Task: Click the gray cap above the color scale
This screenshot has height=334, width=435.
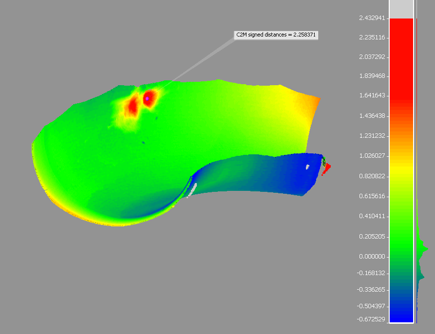Action: click(x=401, y=9)
